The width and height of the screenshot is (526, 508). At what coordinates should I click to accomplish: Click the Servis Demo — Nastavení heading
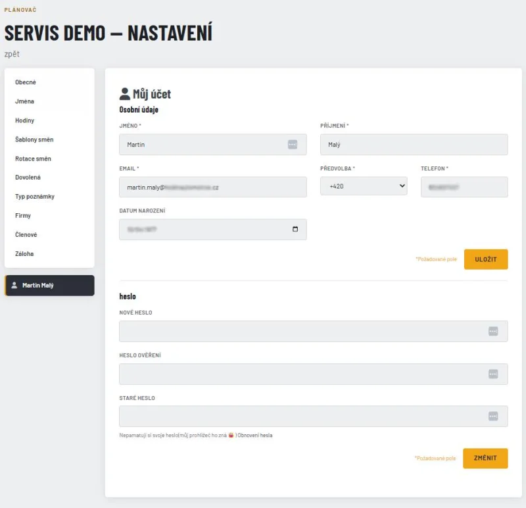[108, 32]
